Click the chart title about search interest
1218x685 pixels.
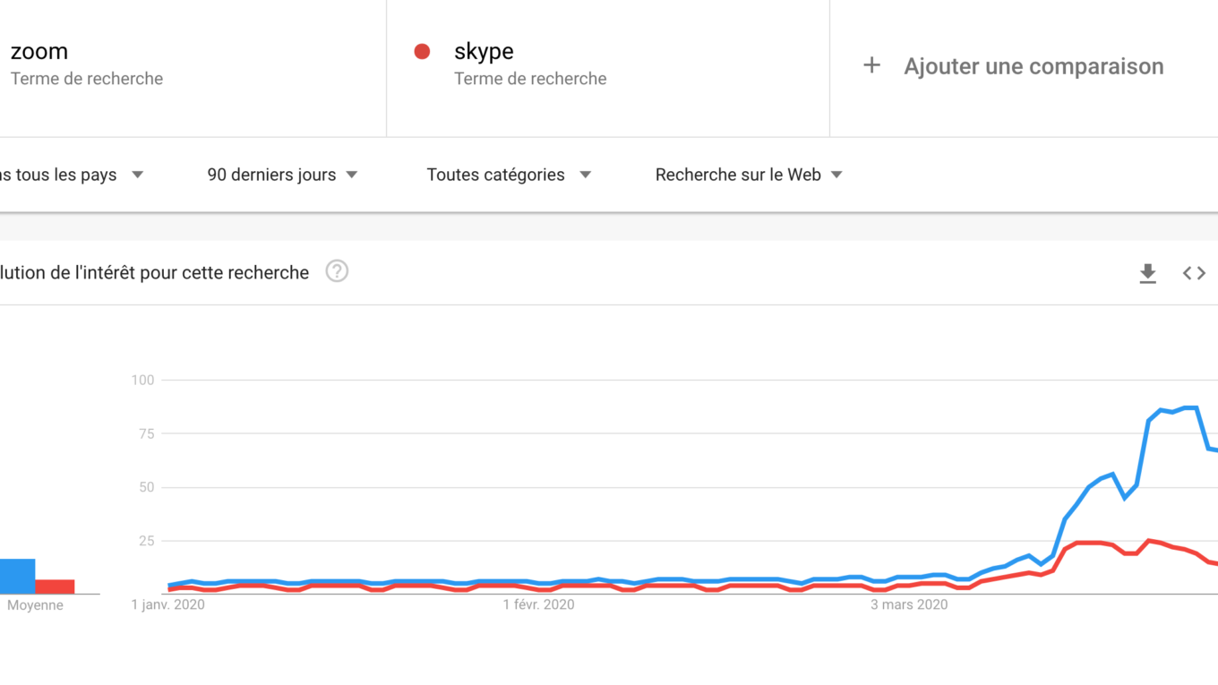pos(154,273)
